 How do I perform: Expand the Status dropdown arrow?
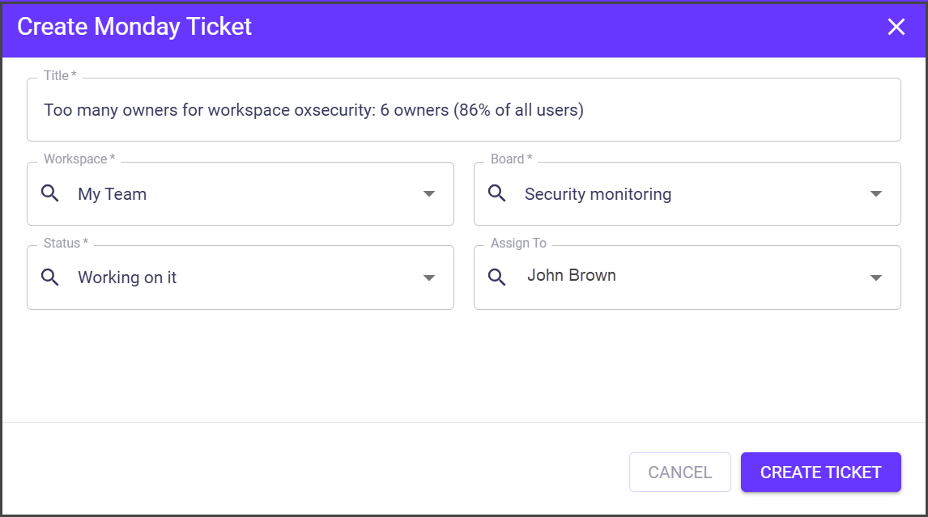pyautogui.click(x=429, y=278)
